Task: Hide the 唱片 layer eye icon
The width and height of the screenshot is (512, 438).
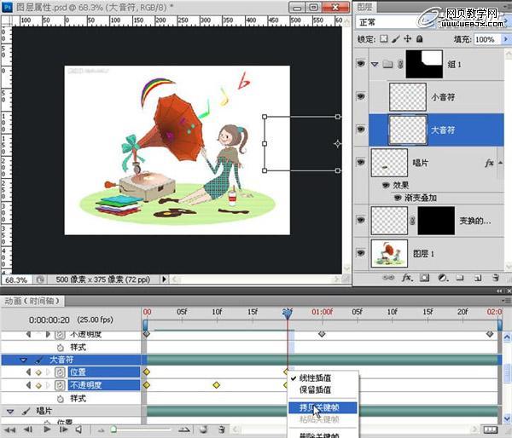Action: pyautogui.click(x=360, y=162)
